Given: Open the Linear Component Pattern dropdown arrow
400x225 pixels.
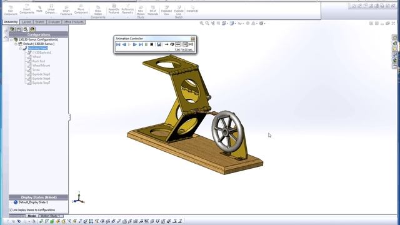Looking at the screenshot, I should [51, 17].
